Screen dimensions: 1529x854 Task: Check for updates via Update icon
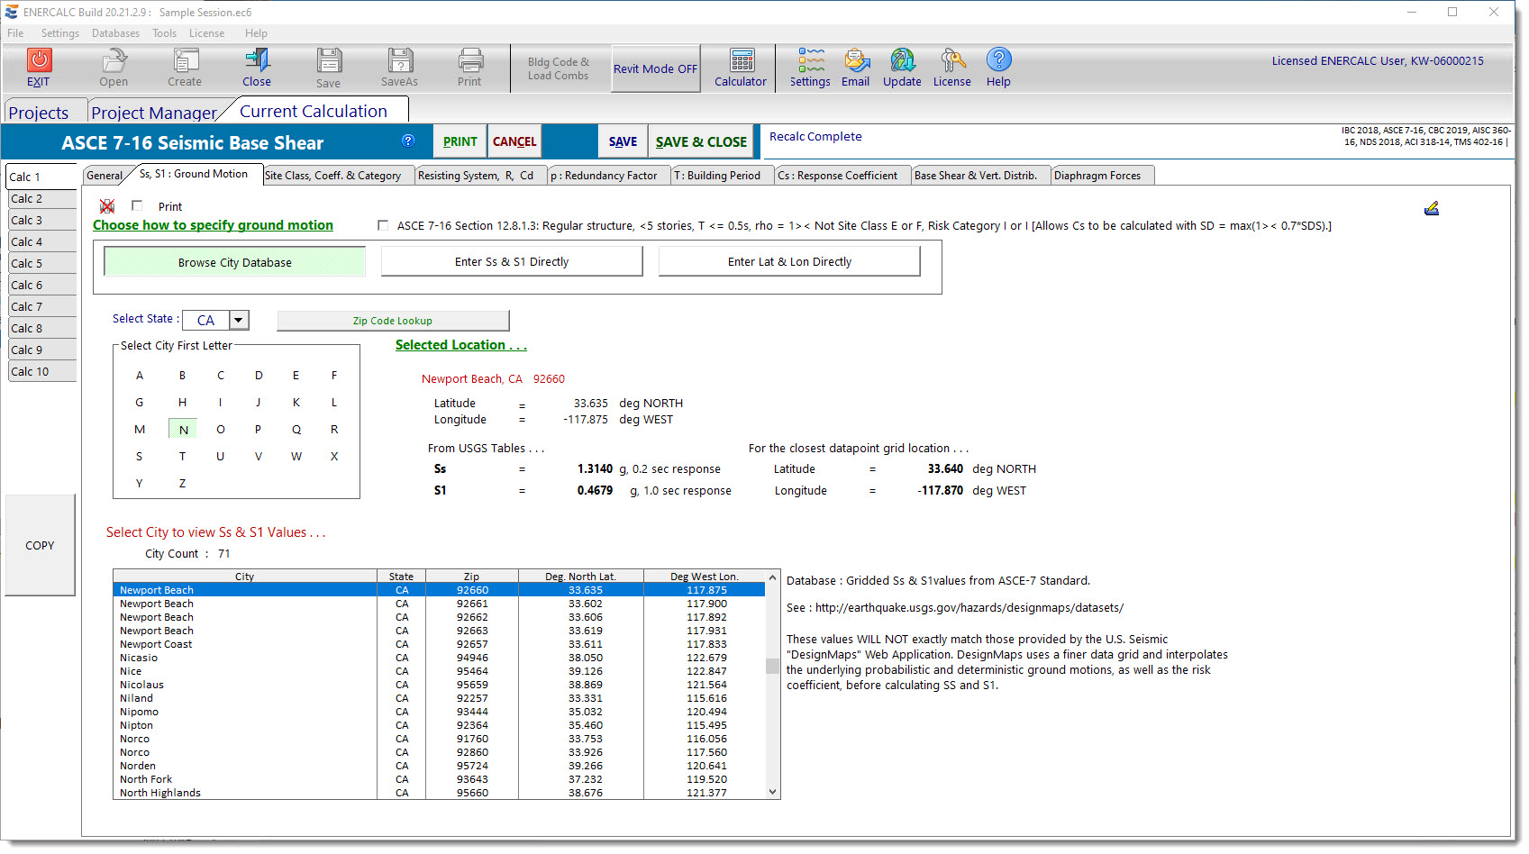pos(902,61)
